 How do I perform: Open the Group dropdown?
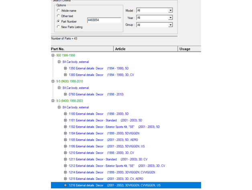coord(170,25)
